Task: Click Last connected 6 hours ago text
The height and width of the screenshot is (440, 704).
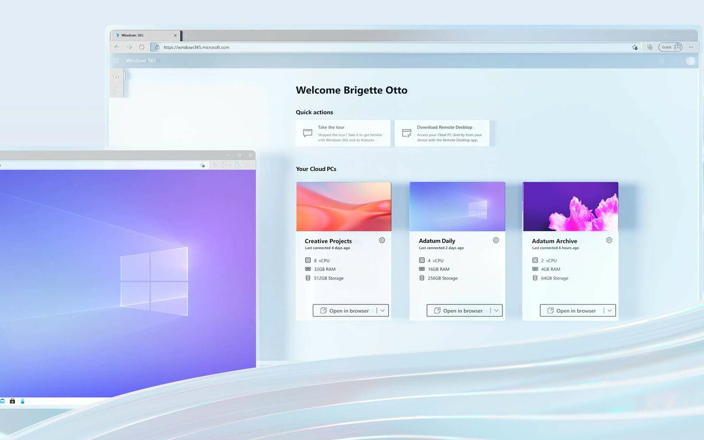Action: (555, 248)
